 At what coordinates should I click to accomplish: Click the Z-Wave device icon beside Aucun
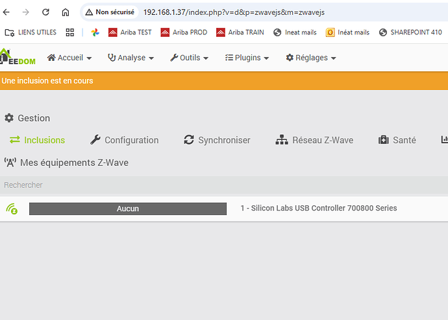pos(12,209)
